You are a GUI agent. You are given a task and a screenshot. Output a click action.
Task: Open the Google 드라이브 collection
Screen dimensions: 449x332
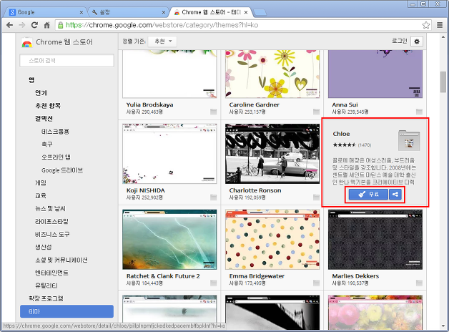click(x=62, y=170)
